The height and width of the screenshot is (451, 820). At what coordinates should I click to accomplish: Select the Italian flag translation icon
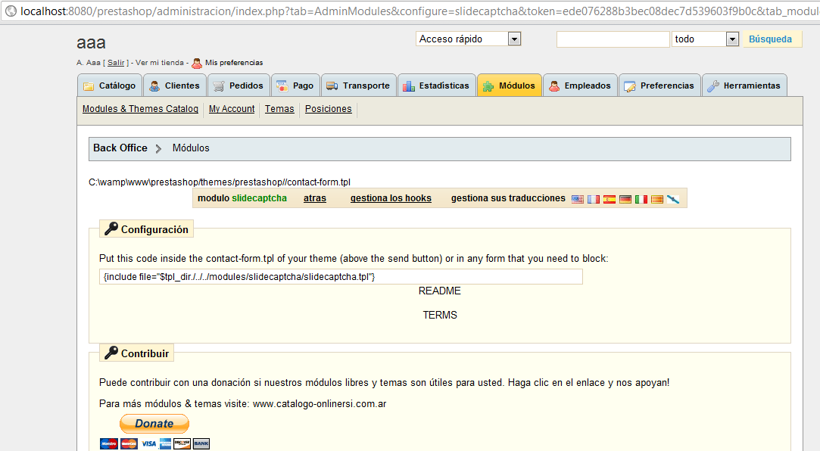coord(641,199)
